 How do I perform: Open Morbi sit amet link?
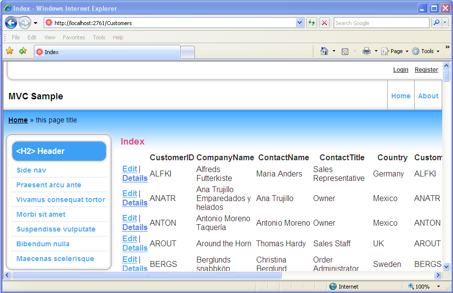click(41, 214)
